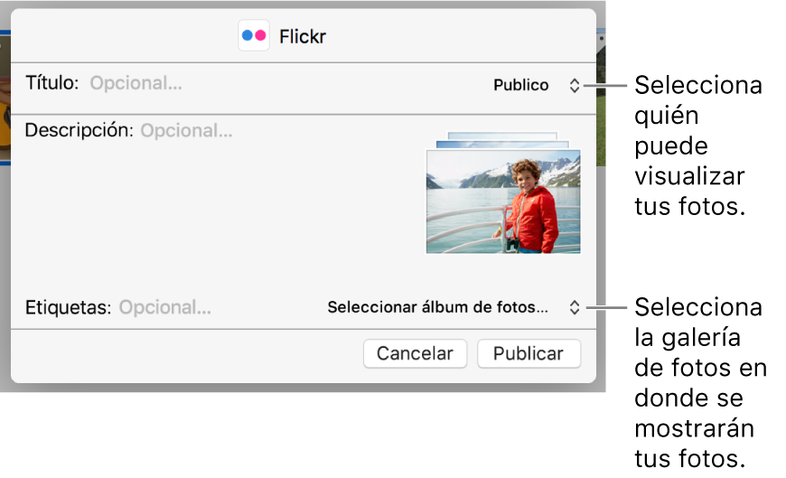
Task: Click the "Título:" label
Action: coord(51,84)
